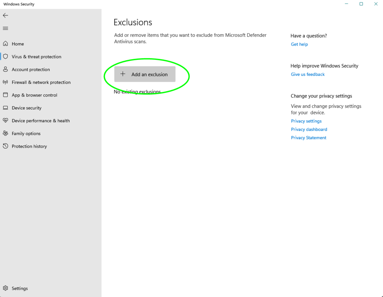This screenshot has width=383, height=297.
Task: Click the Account protection person icon
Action: [5, 69]
